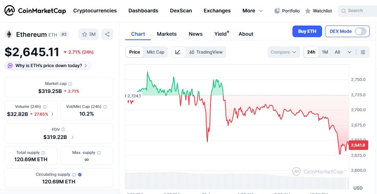The height and width of the screenshot is (194, 377).
Task: Add Ethereum to watchlist with star button
Action: click(89, 34)
